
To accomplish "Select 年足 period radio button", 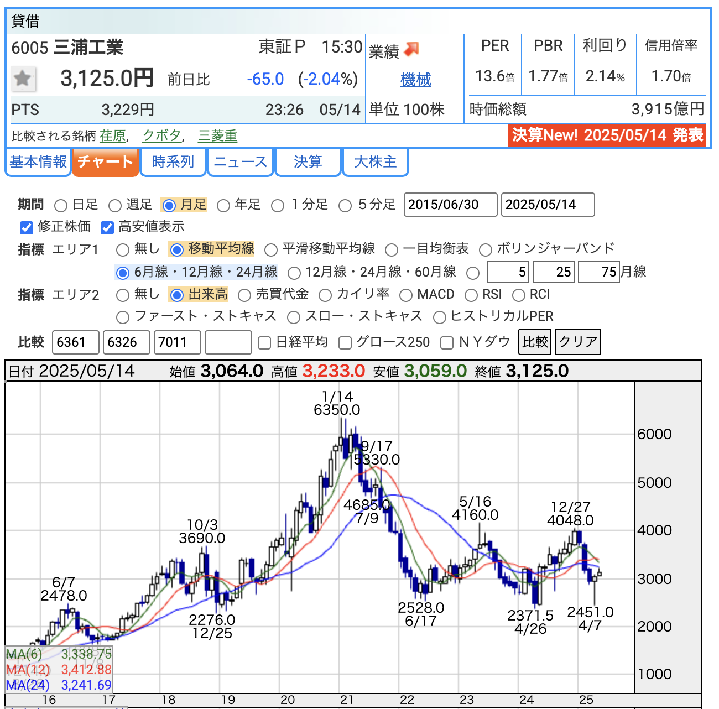I will tap(223, 206).
